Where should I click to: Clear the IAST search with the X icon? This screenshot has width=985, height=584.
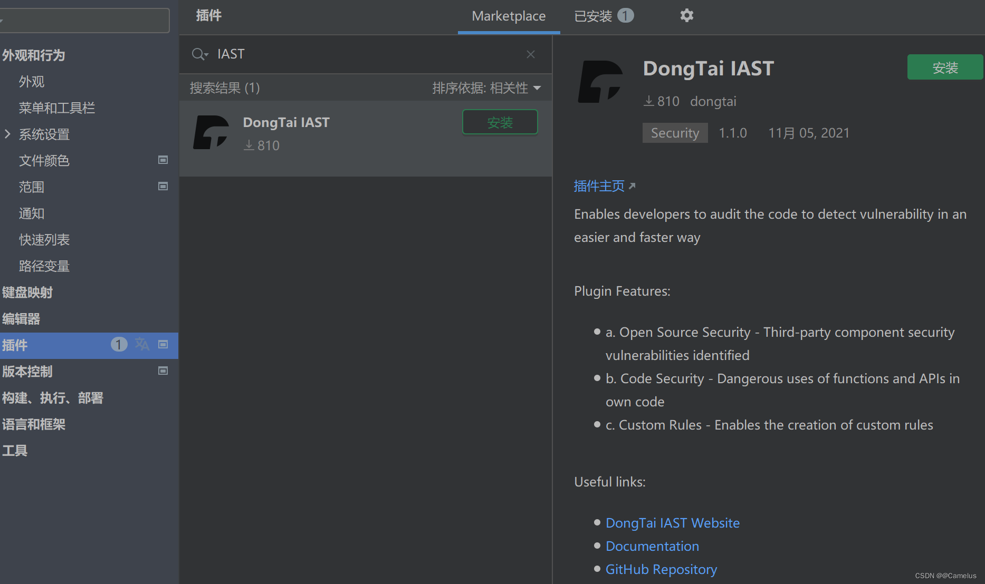530,54
